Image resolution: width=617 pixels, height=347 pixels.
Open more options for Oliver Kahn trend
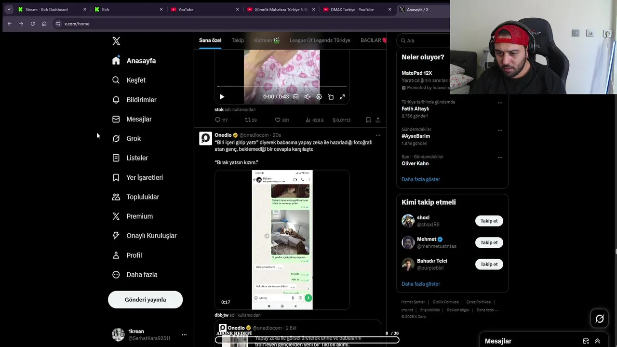pyautogui.click(x=500, y=158)
